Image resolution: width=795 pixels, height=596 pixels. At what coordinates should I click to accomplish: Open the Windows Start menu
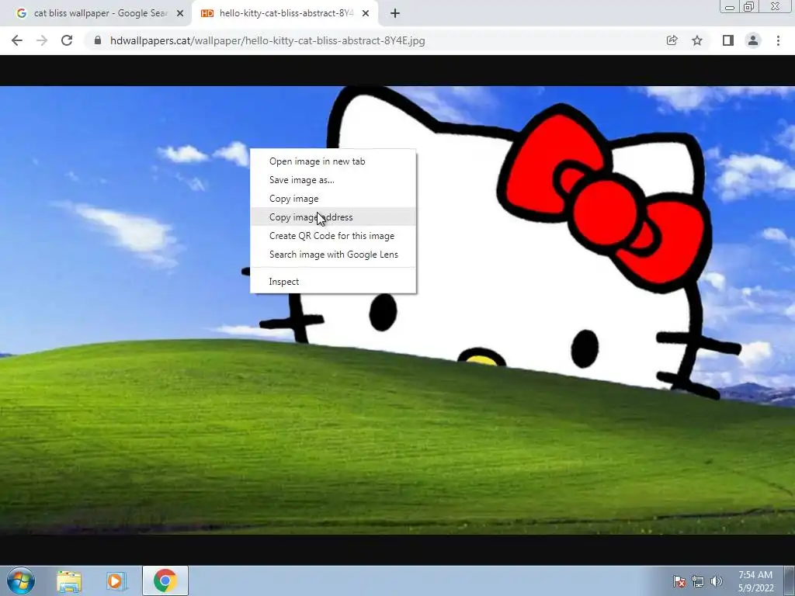[x=21, y=580]
